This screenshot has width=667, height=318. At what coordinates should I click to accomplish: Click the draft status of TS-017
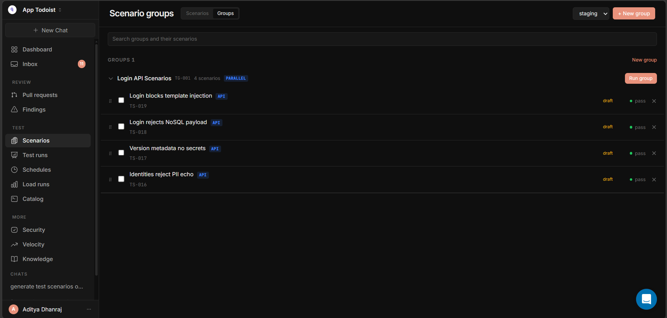pos(608,153)
